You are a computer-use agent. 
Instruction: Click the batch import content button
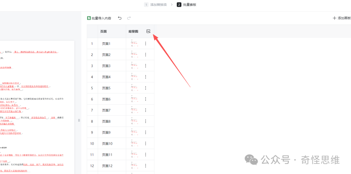coord(99,18)
